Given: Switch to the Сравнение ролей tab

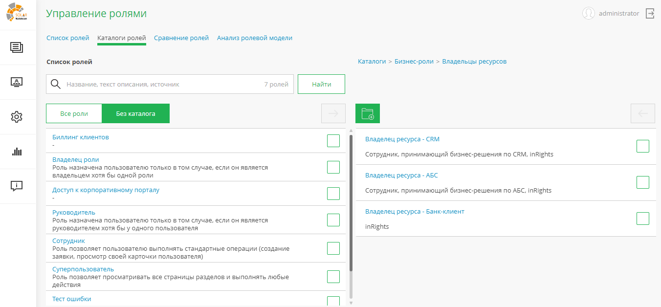Looking at the screenshot, I should click(181, 38).
